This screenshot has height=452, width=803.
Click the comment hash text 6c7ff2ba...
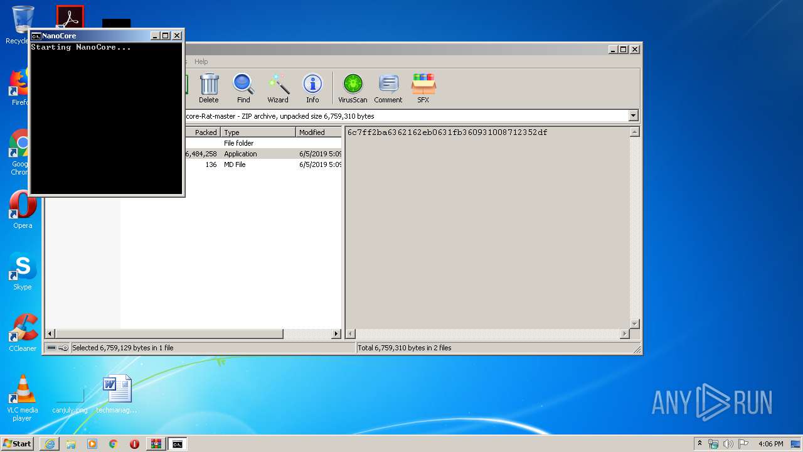[x=447, y=132]
